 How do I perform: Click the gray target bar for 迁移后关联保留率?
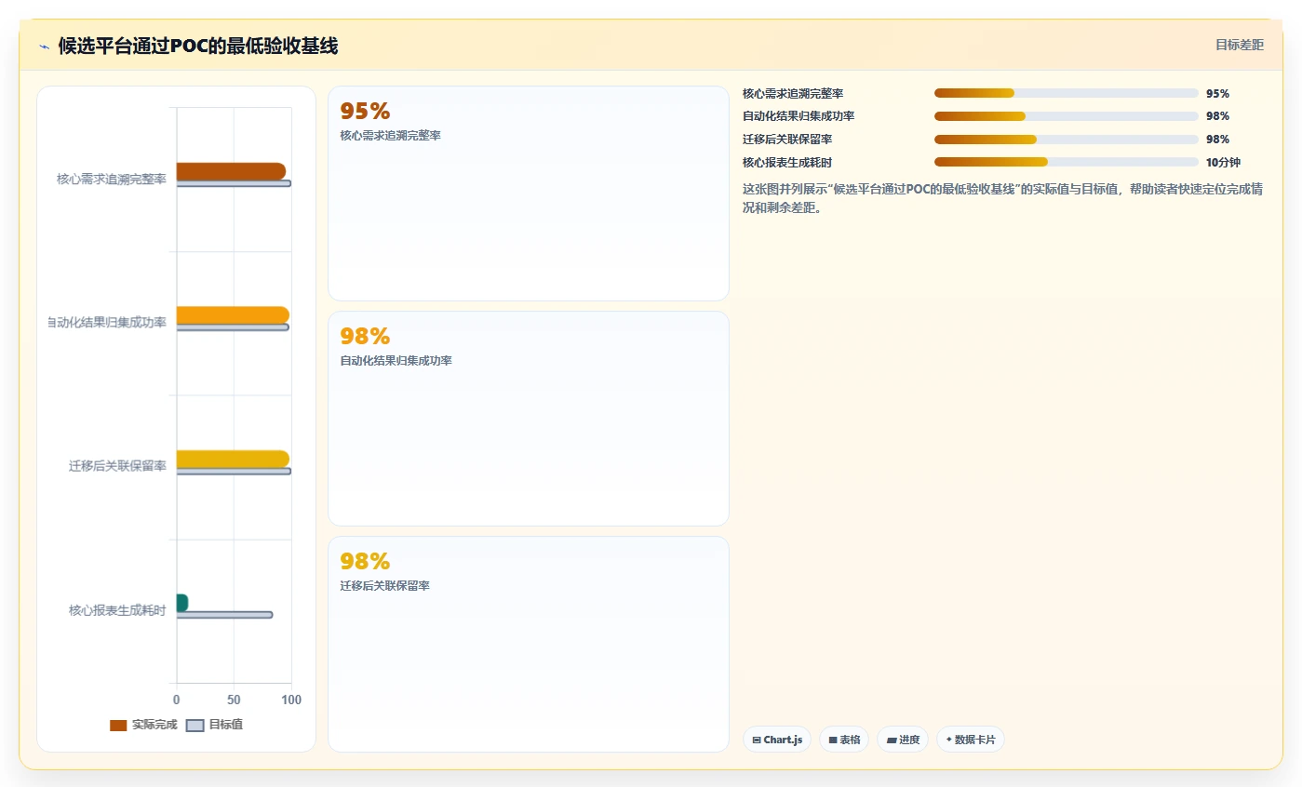pos(234,471)
